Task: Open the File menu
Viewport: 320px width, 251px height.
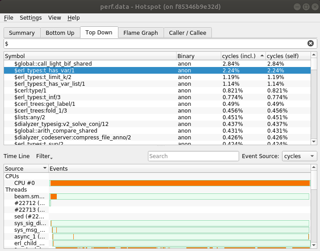Action: pos(8,18)
